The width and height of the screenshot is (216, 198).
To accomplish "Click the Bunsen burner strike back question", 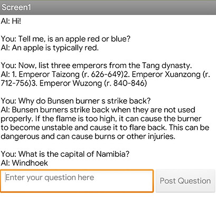I will click(x=76, y=101).
